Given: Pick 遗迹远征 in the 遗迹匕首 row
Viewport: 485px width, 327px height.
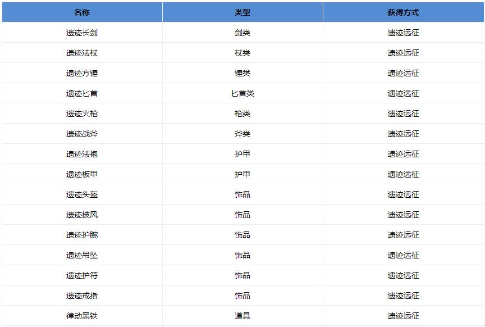Looking at the screenshot, I should point(404,93).
